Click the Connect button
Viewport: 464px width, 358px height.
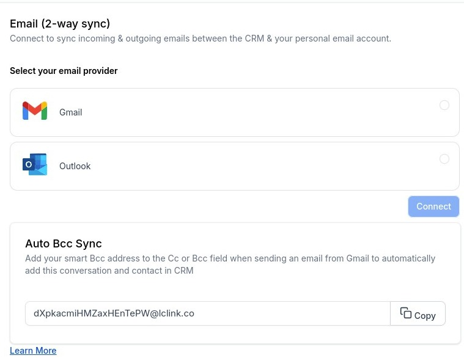point(433,206)
